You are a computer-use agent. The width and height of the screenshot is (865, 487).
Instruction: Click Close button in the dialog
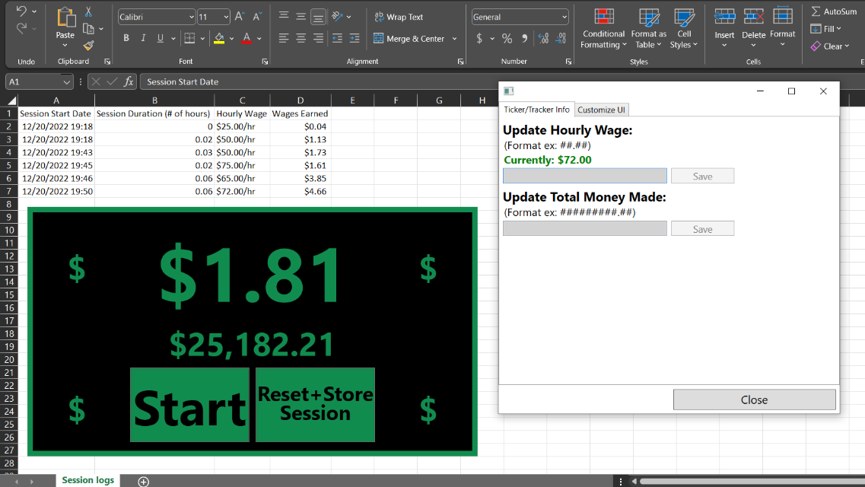(754, 399)
